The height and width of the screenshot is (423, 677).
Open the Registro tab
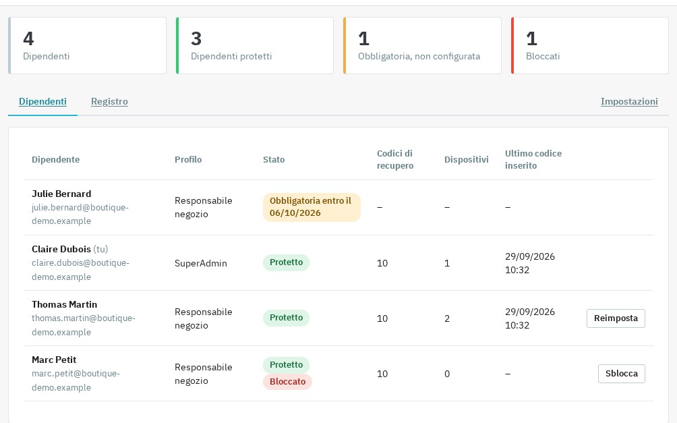coord(109,102)
